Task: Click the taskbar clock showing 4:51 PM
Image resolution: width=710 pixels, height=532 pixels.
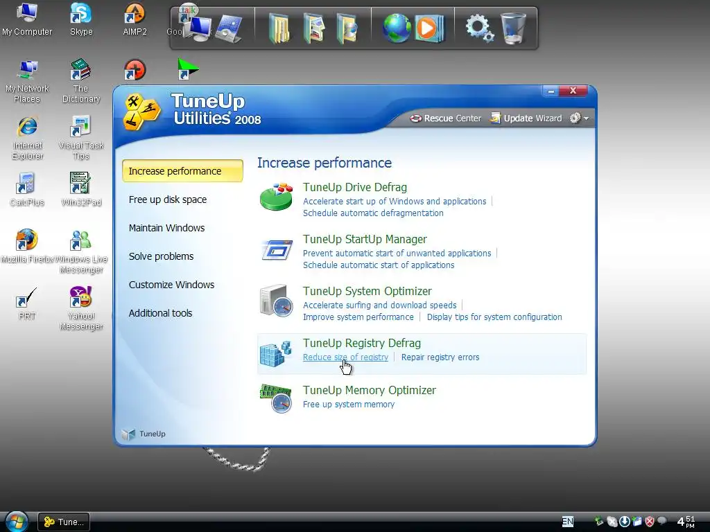Action: coord(686,522)
